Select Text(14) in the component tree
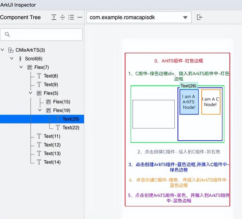This screenshot has height=219, width=242. (x=52, y=162)
